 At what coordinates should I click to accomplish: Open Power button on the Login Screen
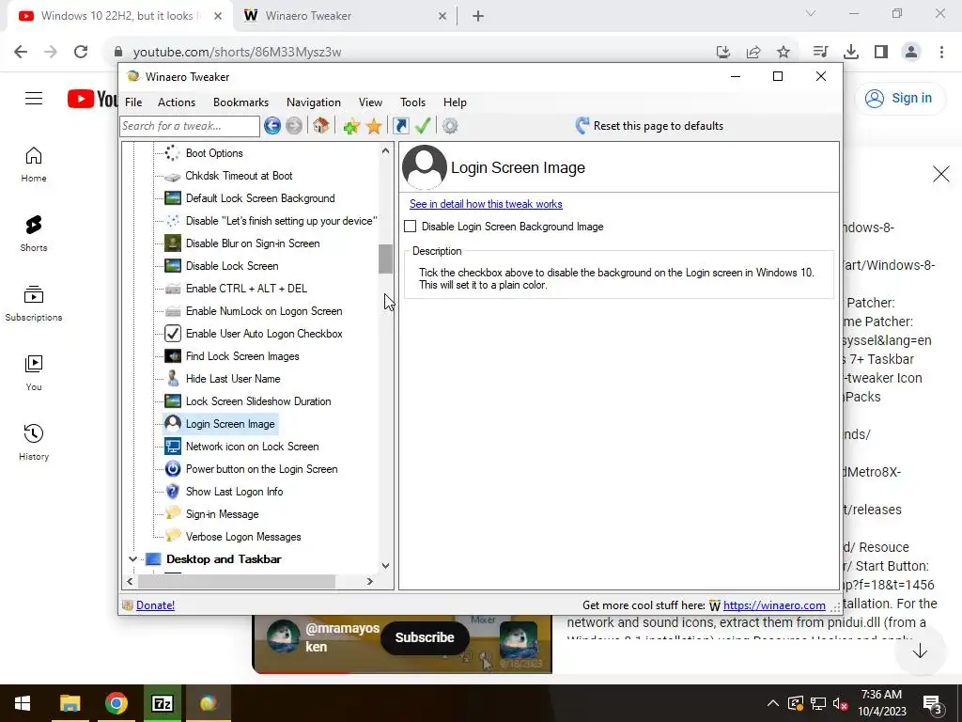[x=261, y=469]
